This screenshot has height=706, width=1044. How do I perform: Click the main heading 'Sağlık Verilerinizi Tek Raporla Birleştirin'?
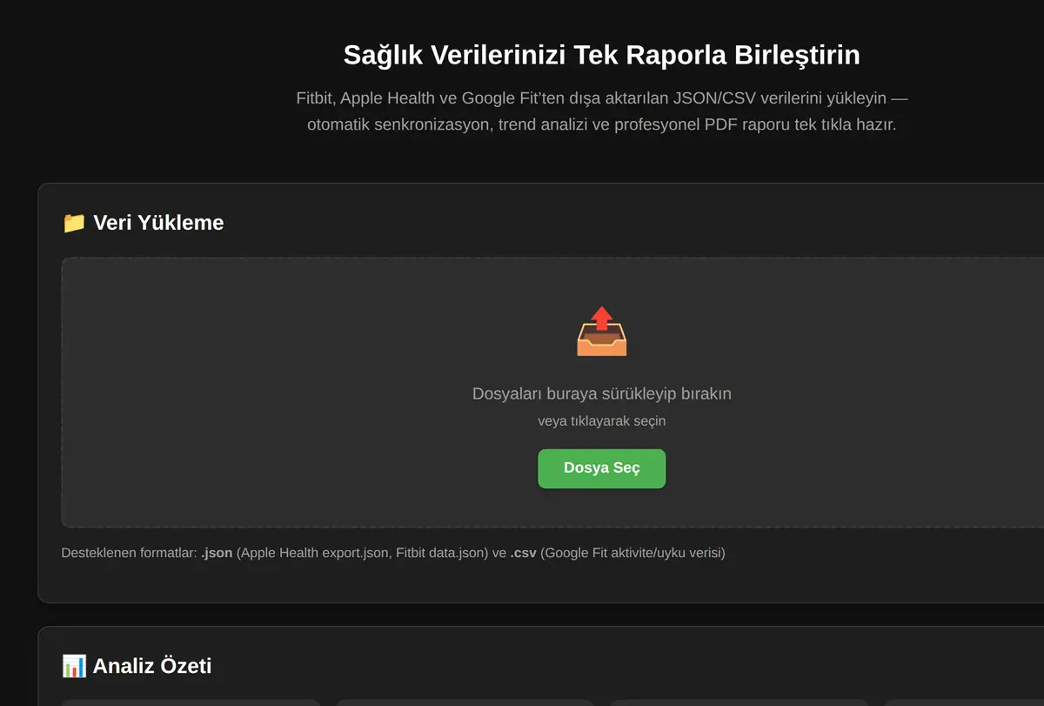pyautogui.click(x=601, y=55)
